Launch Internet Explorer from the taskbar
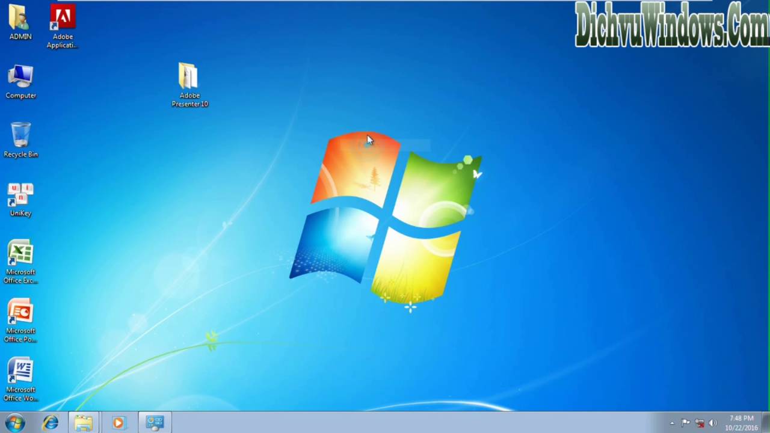Screen dimensions: 770x433 click(x=51, y=423)
